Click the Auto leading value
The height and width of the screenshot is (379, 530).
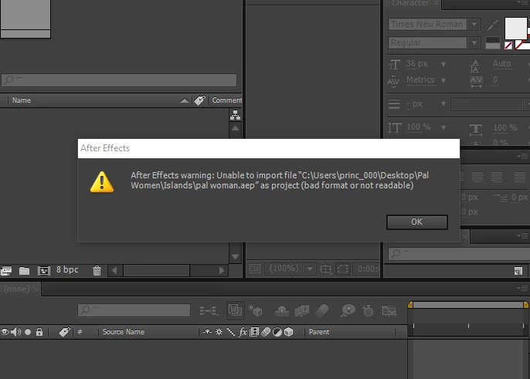(501, 63)
